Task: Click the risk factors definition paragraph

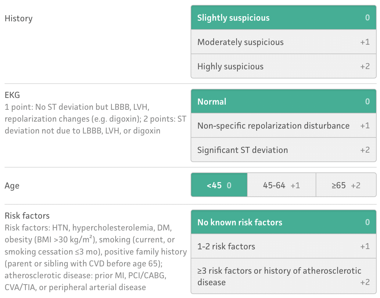Action: (x=95, y=258)
